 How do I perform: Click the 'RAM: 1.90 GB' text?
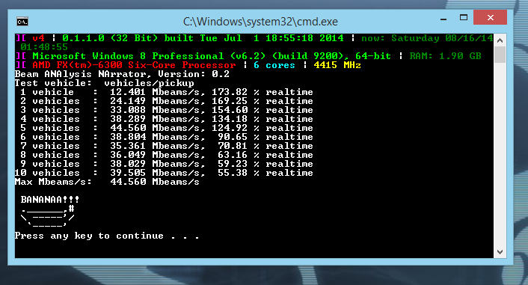tap(445, 56)
